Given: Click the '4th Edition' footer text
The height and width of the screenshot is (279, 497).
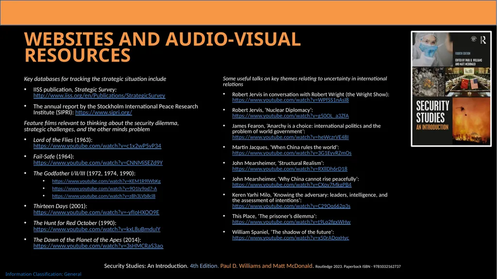Looking at the screenshot, I should (x=204, y=266).
